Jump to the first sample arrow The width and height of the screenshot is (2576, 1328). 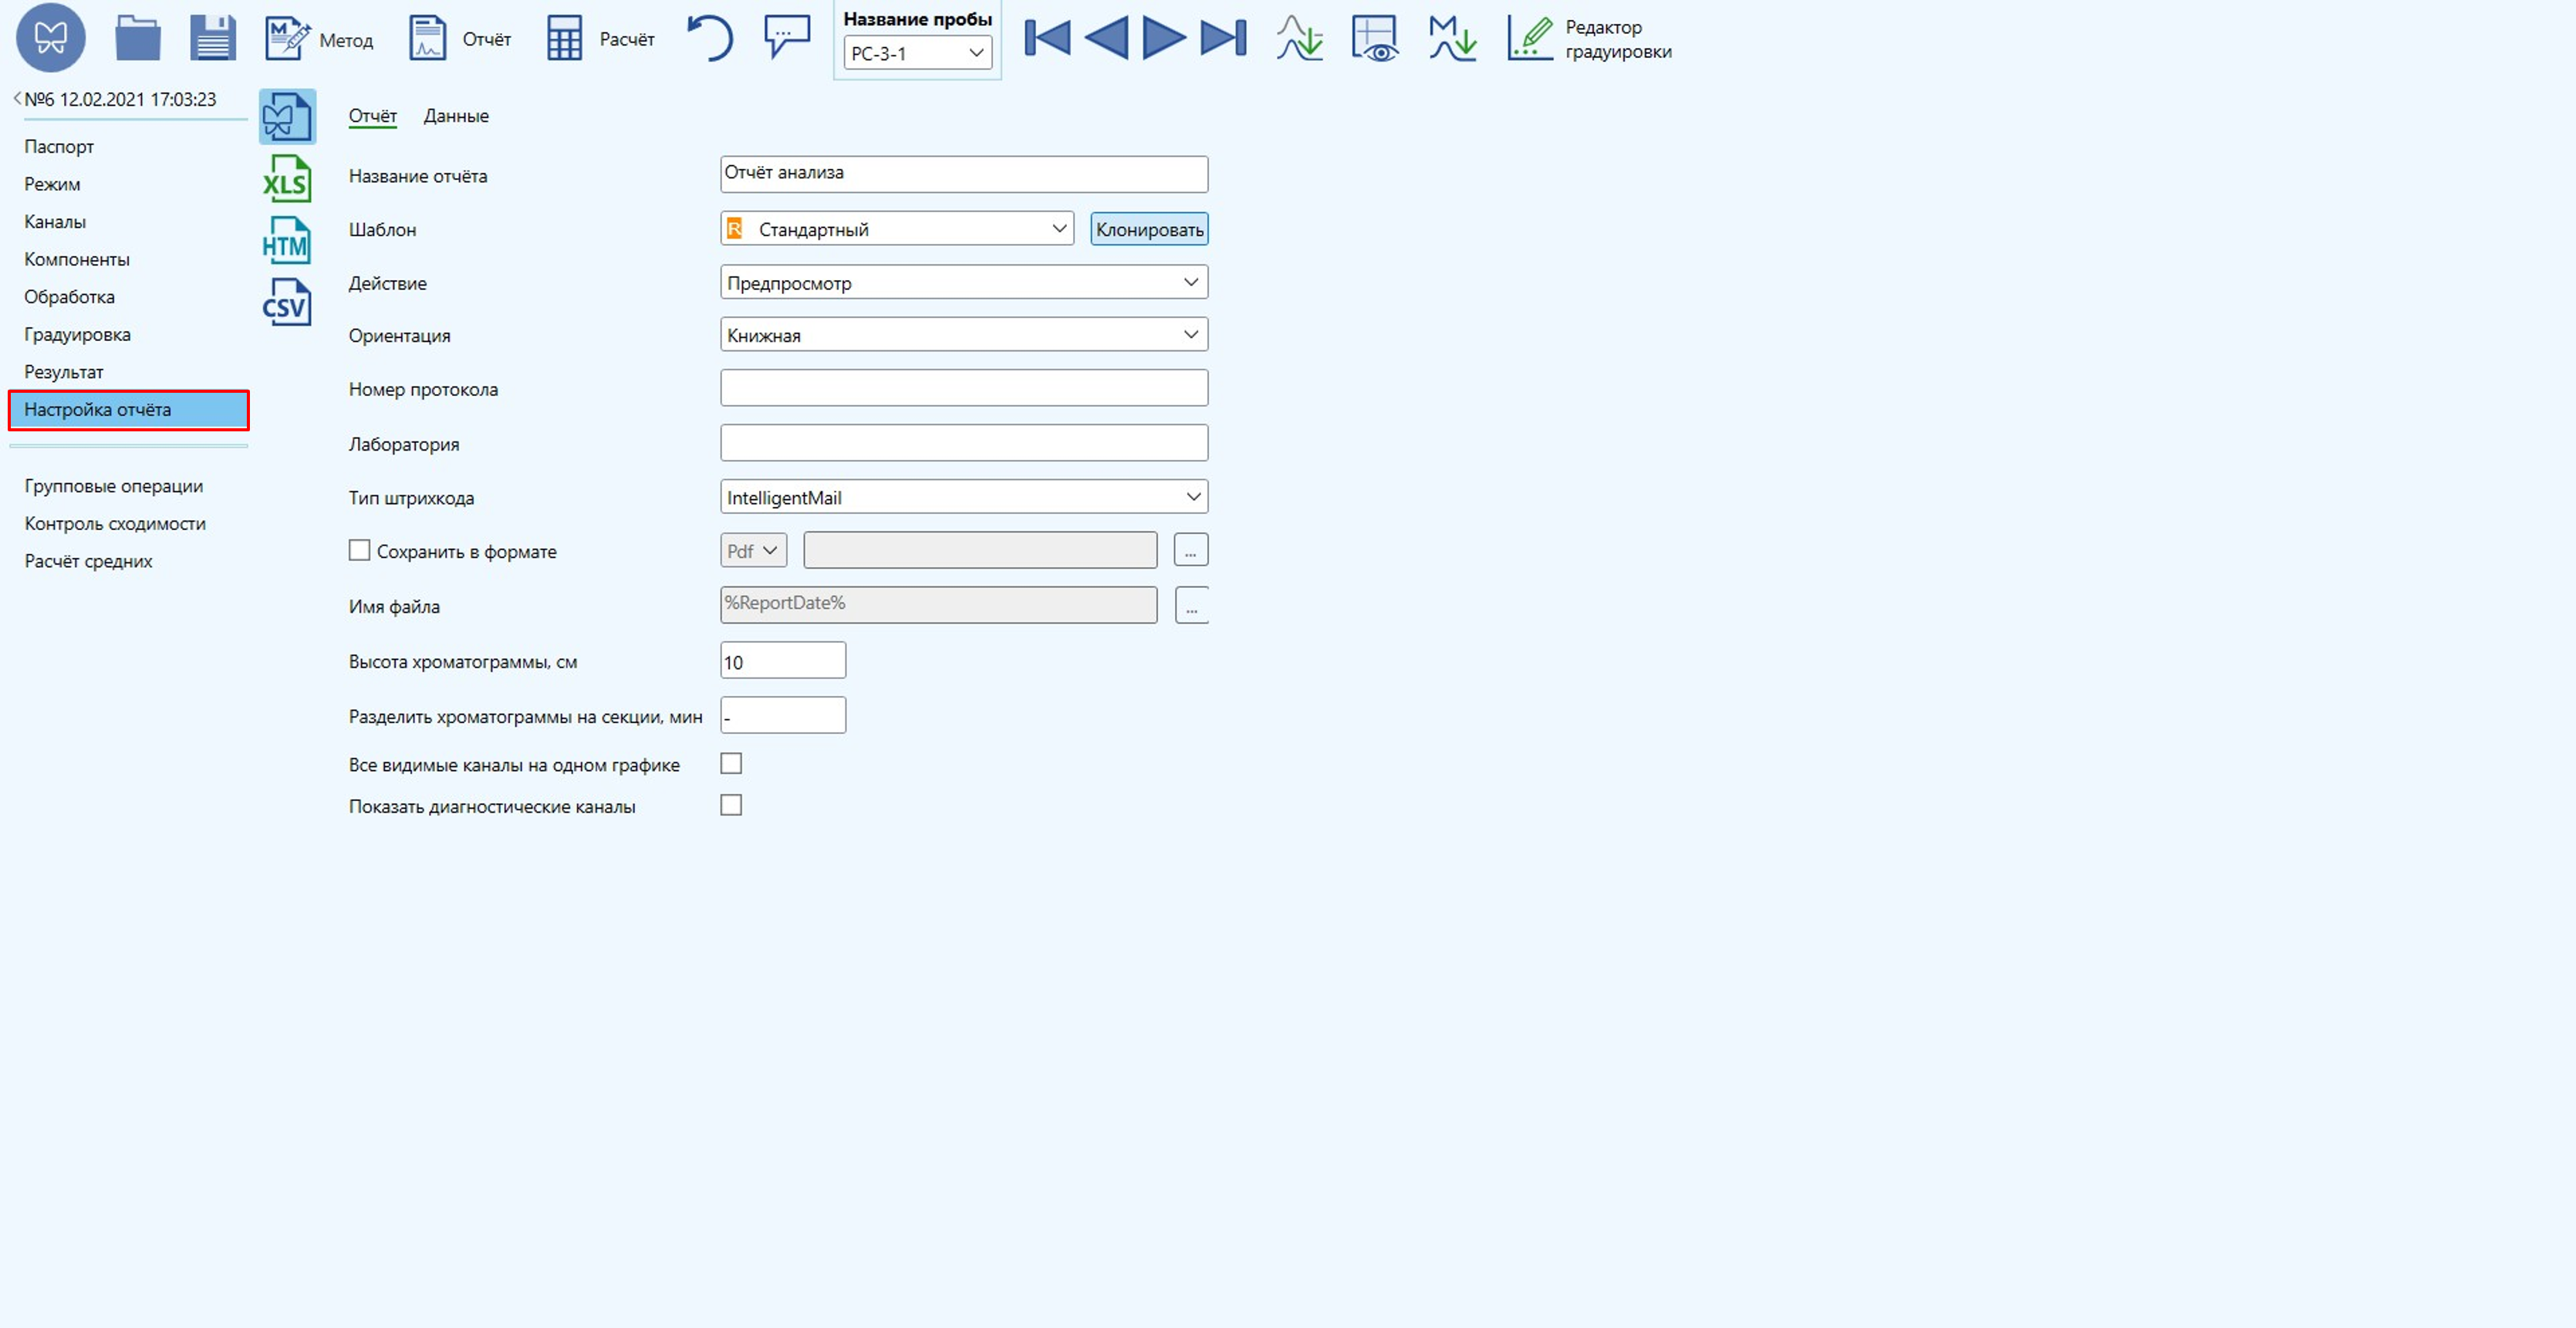(x=1047, y=38)
